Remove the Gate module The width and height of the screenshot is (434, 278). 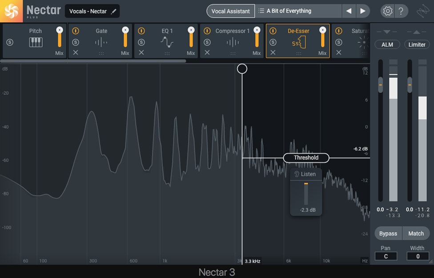point(76,52)
